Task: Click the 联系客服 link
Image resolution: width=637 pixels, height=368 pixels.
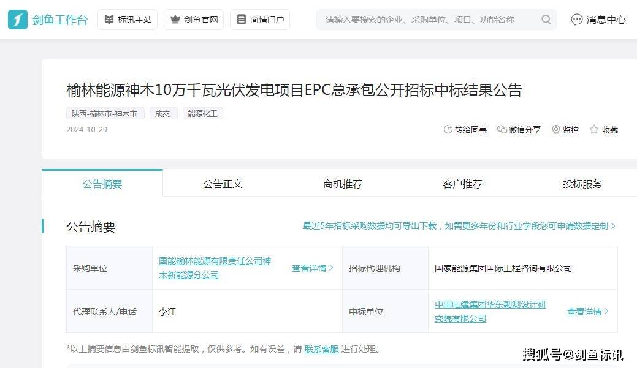Action: coord(321,350)
